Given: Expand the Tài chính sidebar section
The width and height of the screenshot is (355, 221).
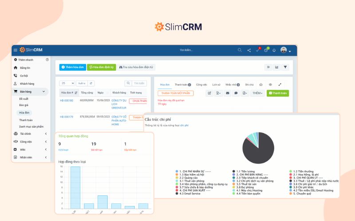Looking at the screenshot, I should (x=30, y=134).
